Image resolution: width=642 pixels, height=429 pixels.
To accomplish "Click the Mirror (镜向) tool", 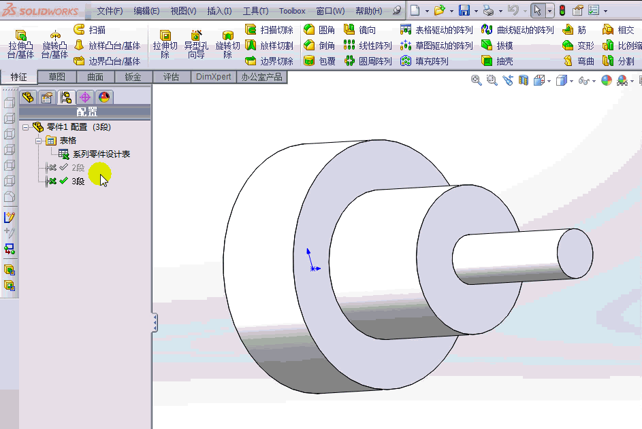I will pyautogui.click(x=359, y=29).
